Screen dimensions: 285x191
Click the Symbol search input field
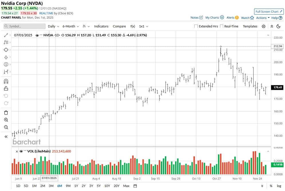[x=25, y=26]
